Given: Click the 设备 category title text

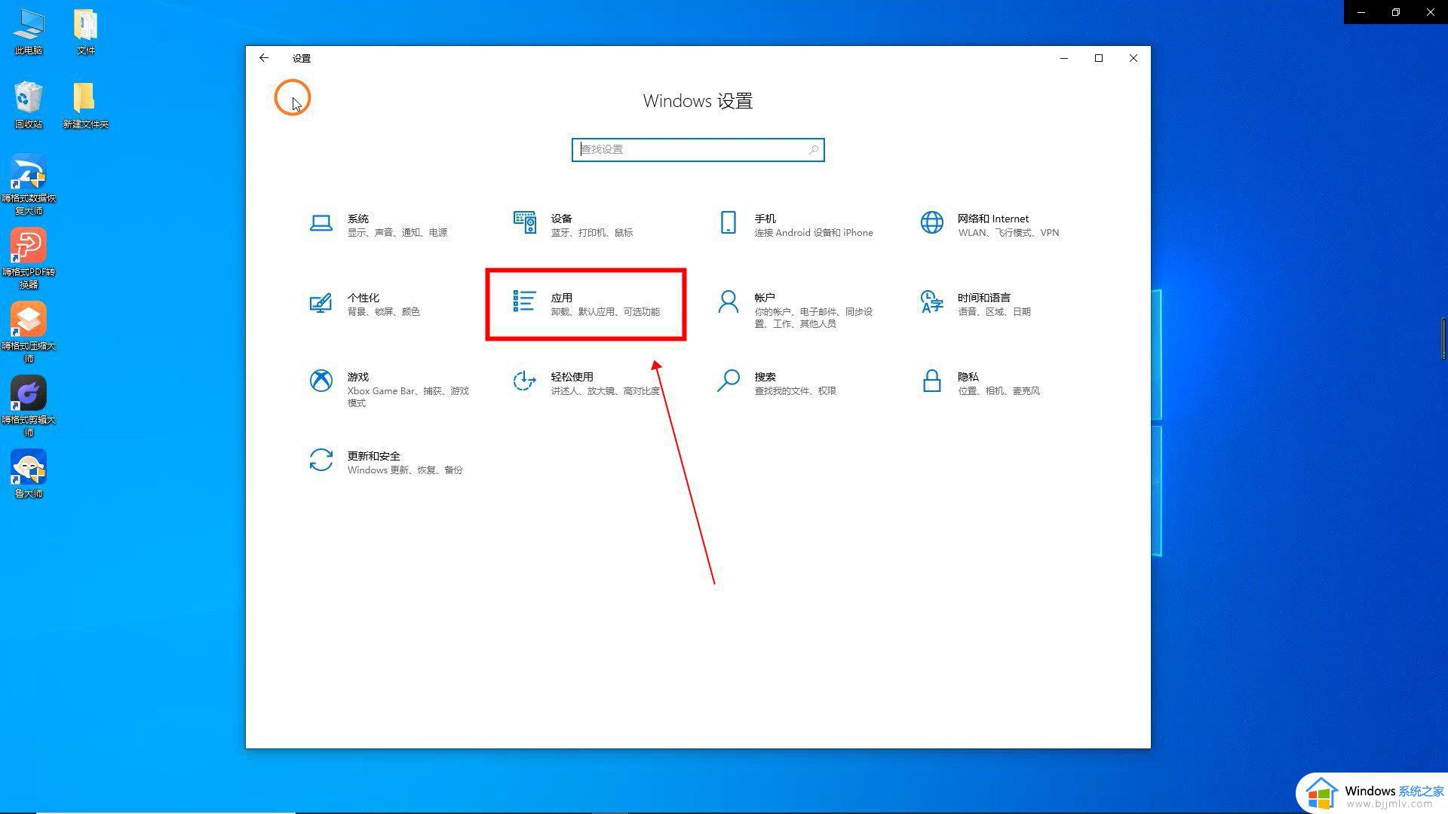Looking at the screenshot, I should click(x=561, y=219).
